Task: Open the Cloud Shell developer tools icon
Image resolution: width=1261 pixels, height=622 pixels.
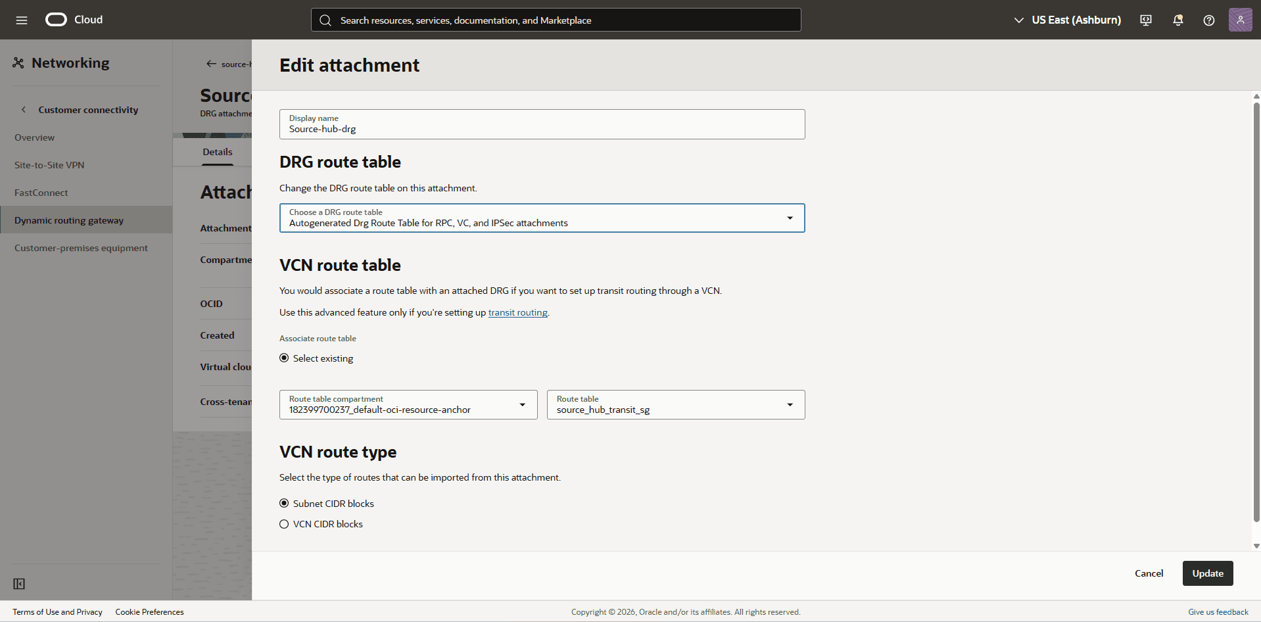Action: coord(1146,20)
